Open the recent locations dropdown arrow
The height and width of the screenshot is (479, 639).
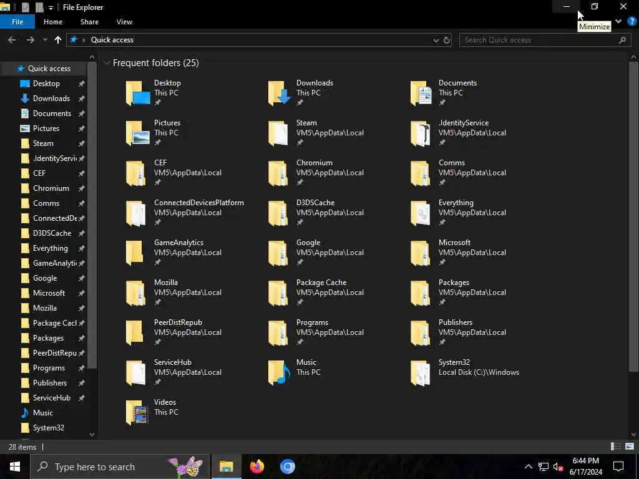[45, 40]
